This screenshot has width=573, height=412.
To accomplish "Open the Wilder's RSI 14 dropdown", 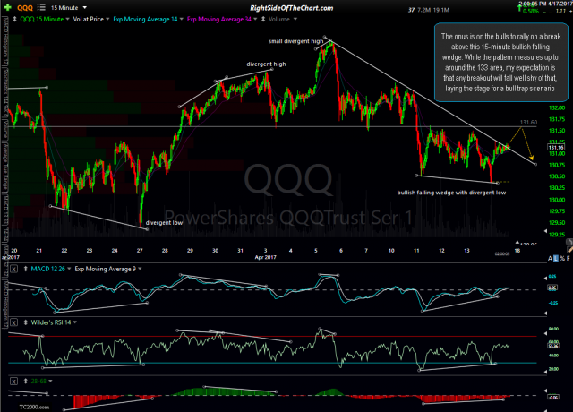I will pos(75,322).
